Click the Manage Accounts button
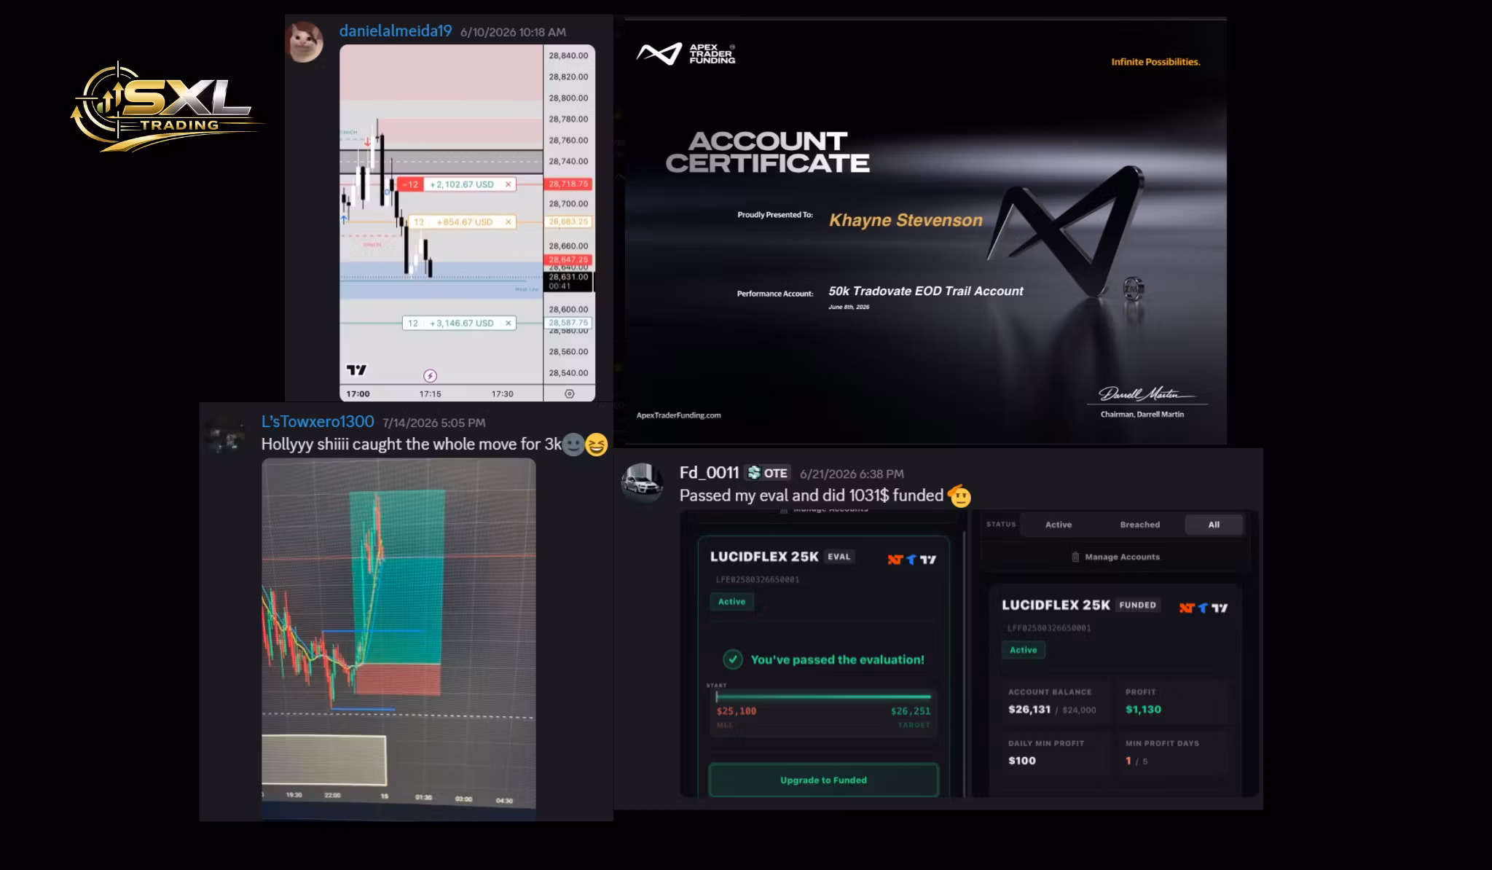This screenshot has width=1492, height=870. point(1115,557)
